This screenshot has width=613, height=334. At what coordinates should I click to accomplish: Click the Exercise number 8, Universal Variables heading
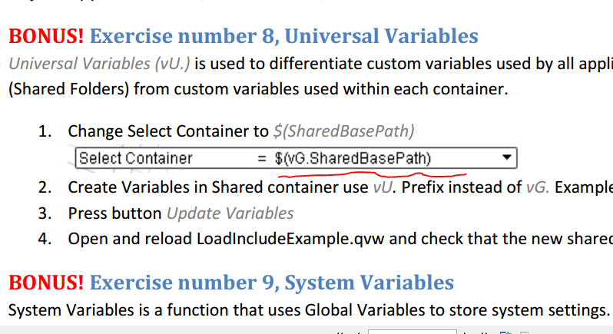[x=283, y=36]
